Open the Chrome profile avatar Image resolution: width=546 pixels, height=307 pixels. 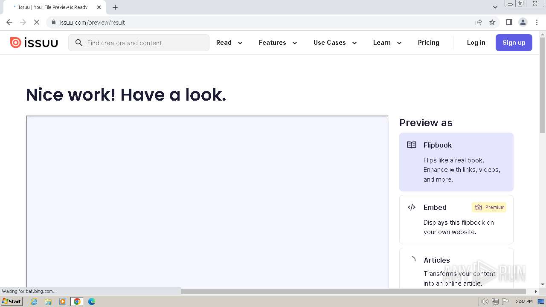[523, 22]
